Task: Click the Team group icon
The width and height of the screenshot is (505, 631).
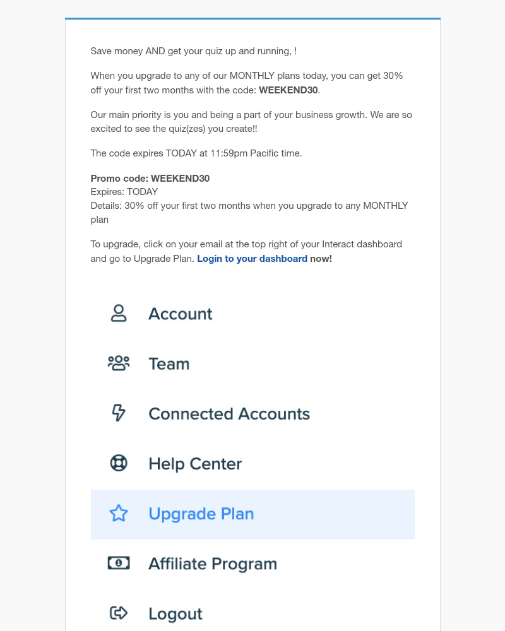Action: (119, 363)
